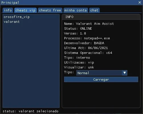The image size is (143, 114).
Task: Click the Ultima Att date line
Action: (x=86, y=48)
